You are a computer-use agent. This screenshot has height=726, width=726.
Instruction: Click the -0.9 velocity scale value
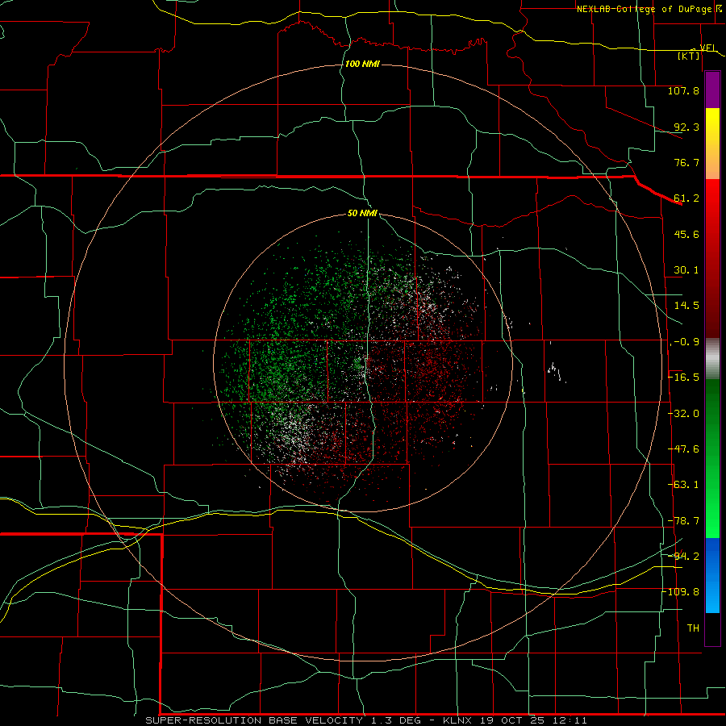685,342
